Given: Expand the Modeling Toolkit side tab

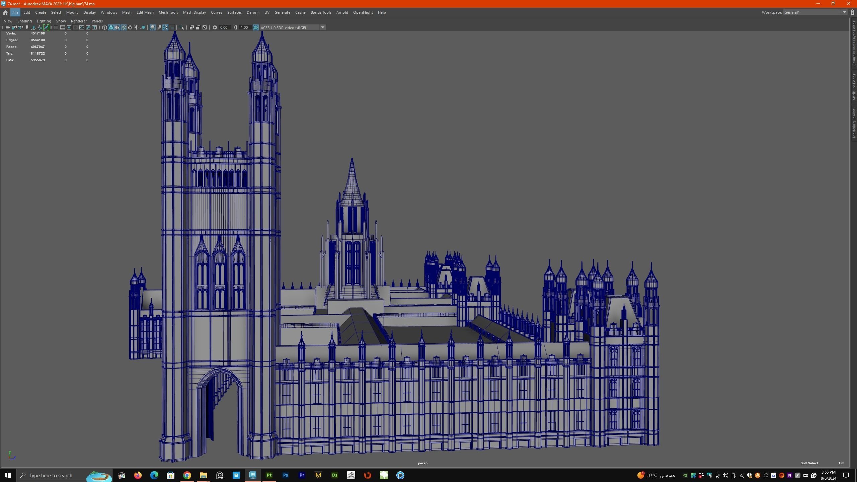Looking at the screenshot, I should click(854, 123).
